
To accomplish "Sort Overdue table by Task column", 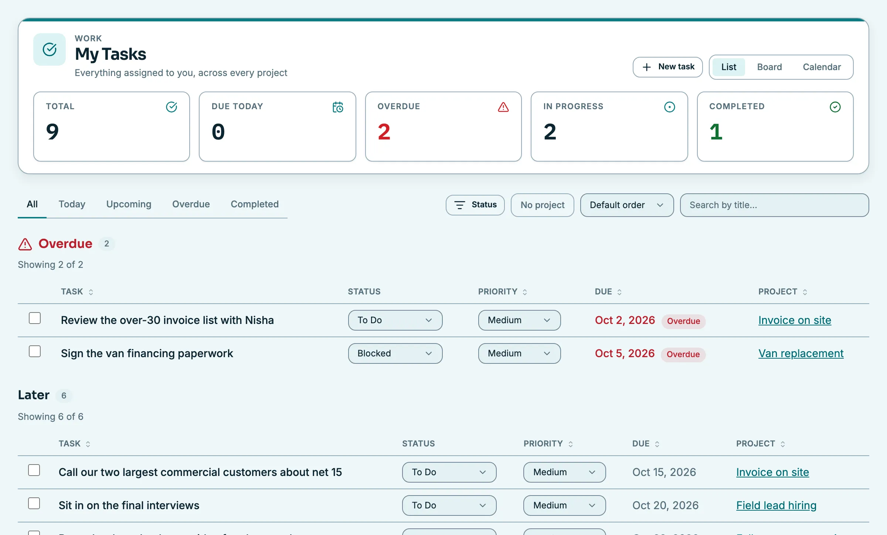I will coord(77,292).
